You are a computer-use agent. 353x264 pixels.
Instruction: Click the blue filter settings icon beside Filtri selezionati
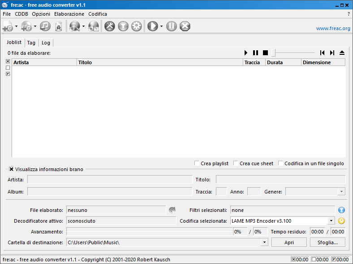coord(342,210)
